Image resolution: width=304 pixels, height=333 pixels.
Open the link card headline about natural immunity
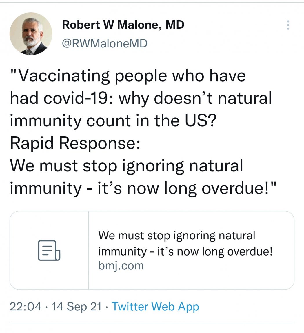coord(176,235)
